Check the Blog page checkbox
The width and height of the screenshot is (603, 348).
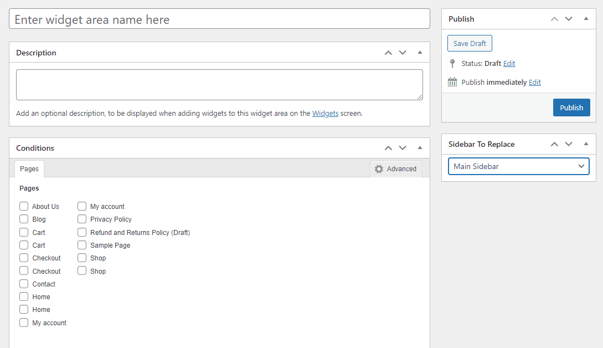click(24, 219)
